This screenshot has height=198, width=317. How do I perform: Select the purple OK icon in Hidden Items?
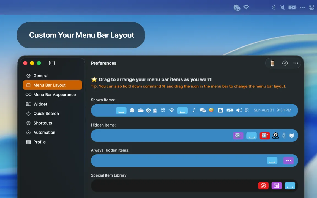pos(238,136)
